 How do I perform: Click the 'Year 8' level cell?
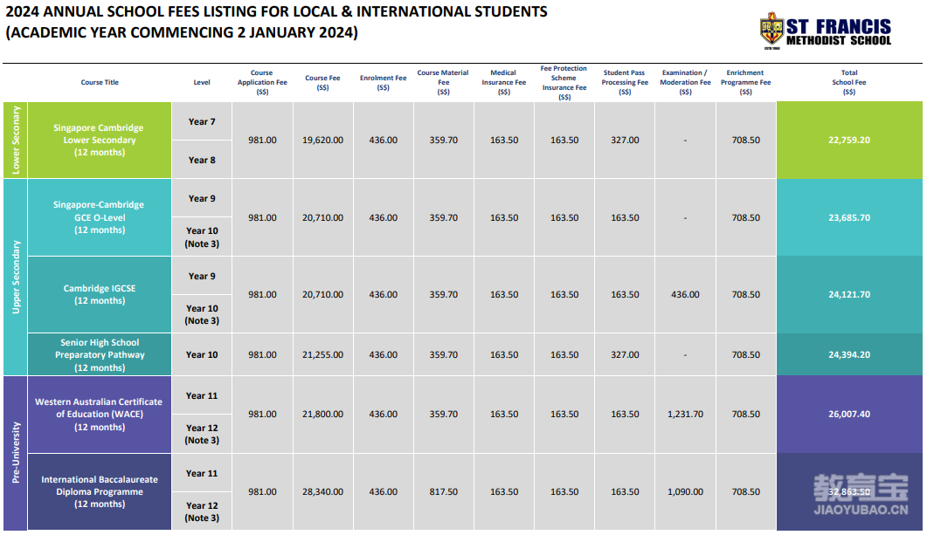coord(202,160)
